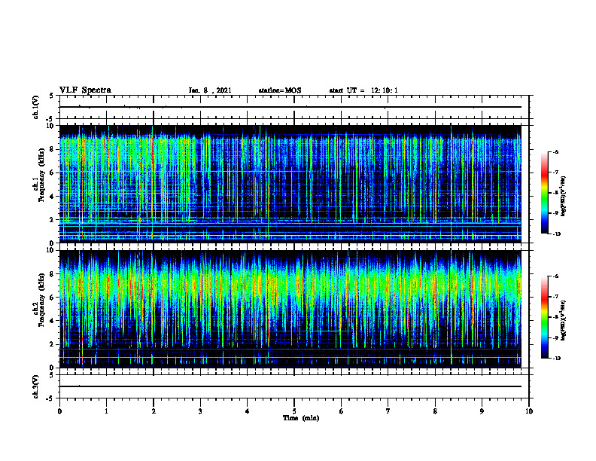The image size is (596, 461).
Task: Click the ch.1 frequency tick label "8"
Action: pyautogui.click(x=53, y=149)
